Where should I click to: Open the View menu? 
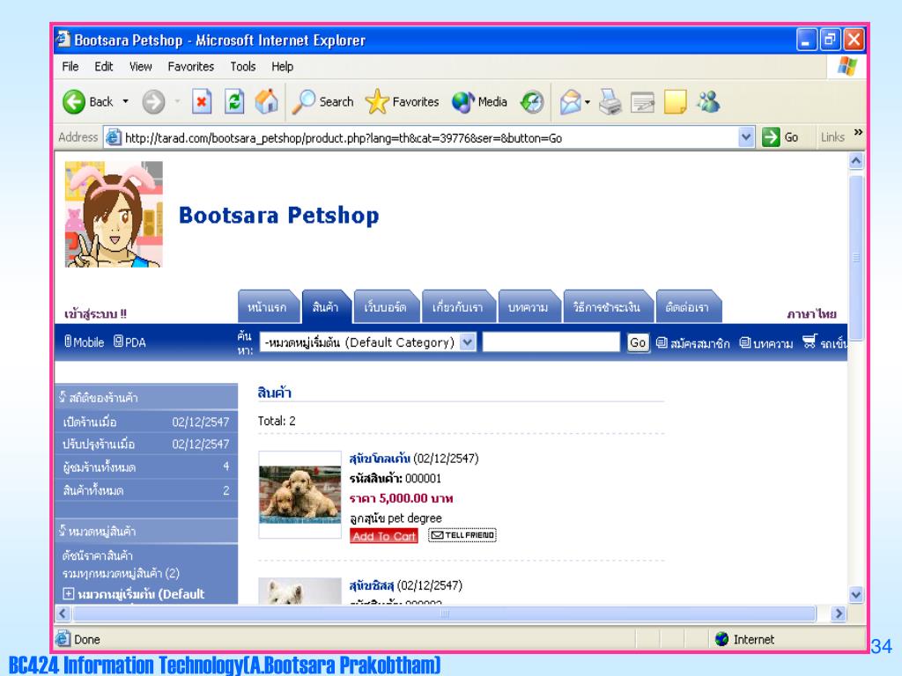tap(140, 67)
